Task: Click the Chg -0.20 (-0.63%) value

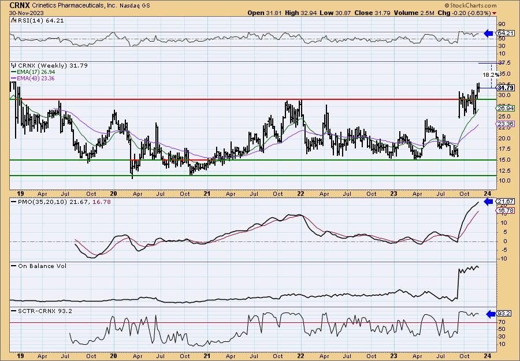Action: point(464,13)
